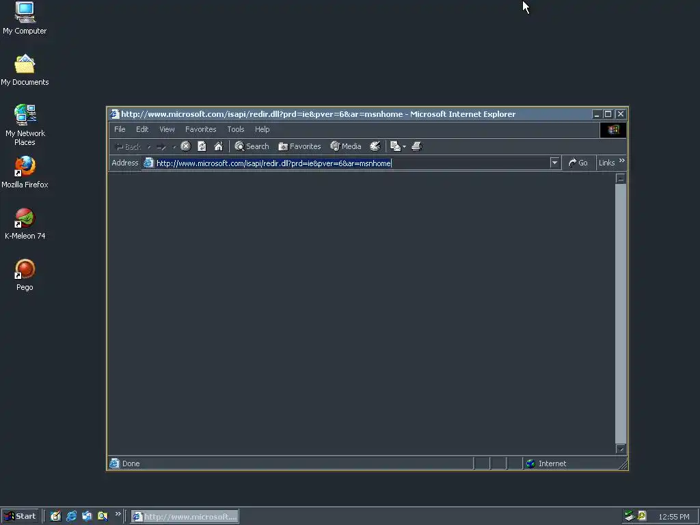Select the Pego desktop shortcut
Viewport: 700px width, 525px height.
click(25, 275)
